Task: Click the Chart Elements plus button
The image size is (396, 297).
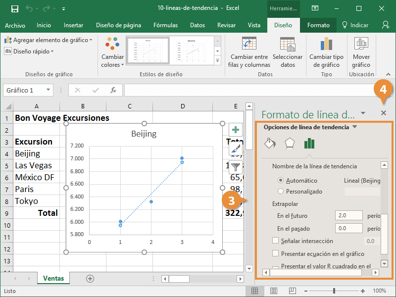Action: [236, 130]
